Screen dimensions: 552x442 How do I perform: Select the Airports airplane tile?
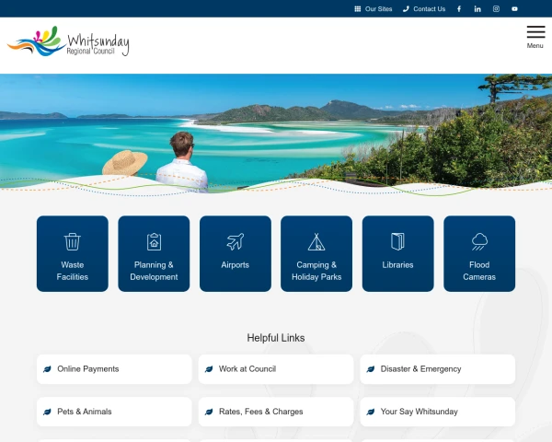(x=236, y=254)
